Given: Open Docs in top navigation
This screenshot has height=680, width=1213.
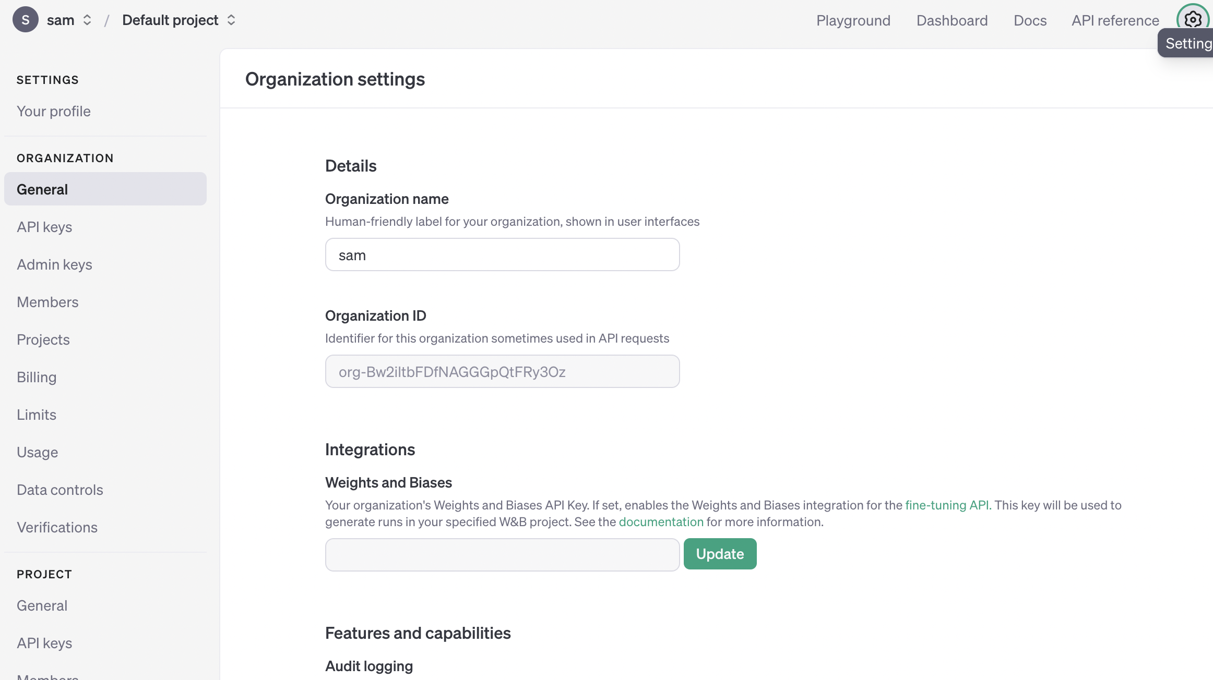Looking at the screenshot, I should click(1029, 20).
